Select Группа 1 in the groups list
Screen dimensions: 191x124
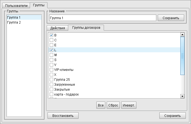[x=14, y=18]
